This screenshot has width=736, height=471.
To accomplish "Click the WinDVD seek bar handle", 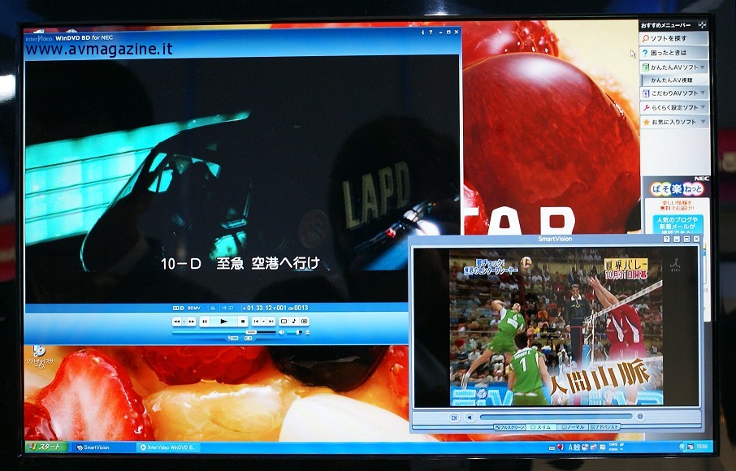I will [252, 332].
